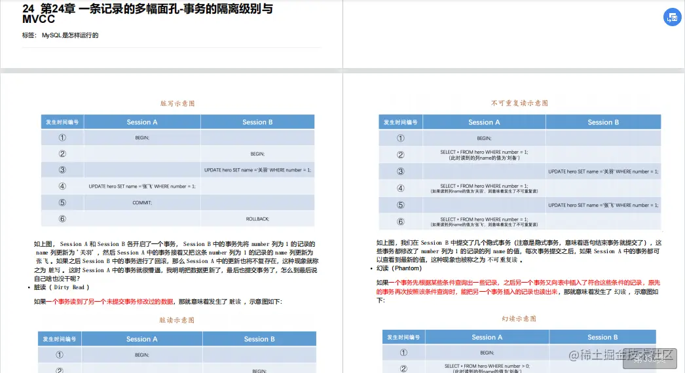
Task: Click SELECT cell in row ⑥ of 不可重复读 table
Action: tap(484, 222)
